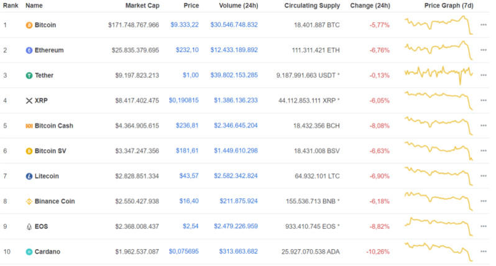Click the Ethereum coin logo icon
Screen dimensions: 496x266
click(x=29, y=50)
